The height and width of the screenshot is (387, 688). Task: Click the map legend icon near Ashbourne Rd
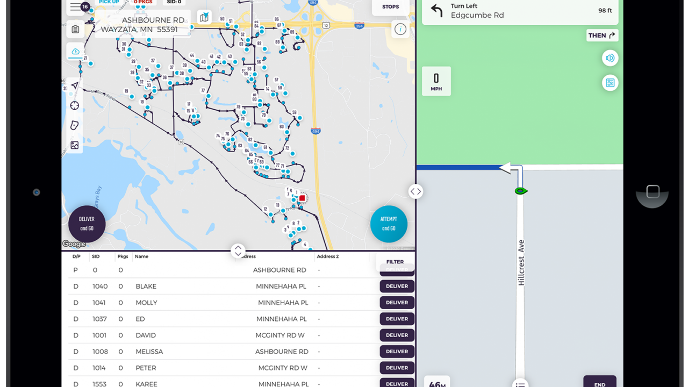click(x=204, y=17)
